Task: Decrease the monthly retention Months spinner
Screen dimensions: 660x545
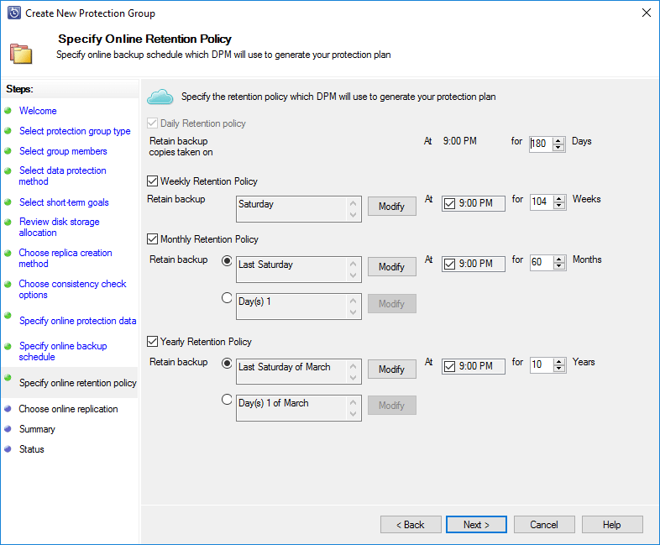Action: (559, 265)
